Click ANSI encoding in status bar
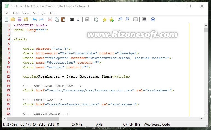 point(100,125)
